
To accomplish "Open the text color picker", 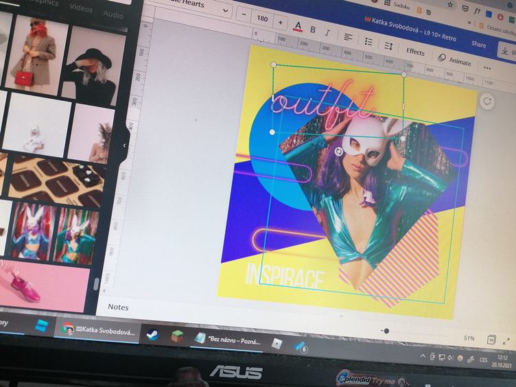I will click(298, 26).
